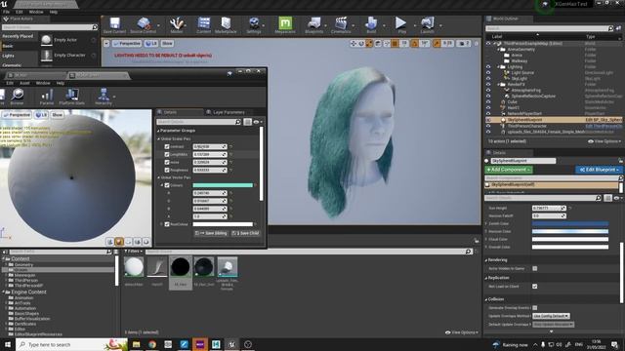Click Show button in main viewport
625x351 pixels.
pyautogui.click(x=167, y=43)
